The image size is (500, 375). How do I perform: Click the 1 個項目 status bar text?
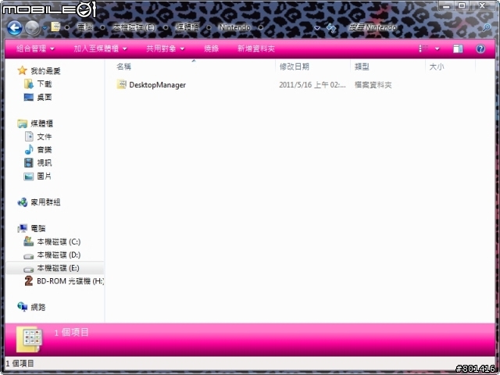tap(20, 363)
